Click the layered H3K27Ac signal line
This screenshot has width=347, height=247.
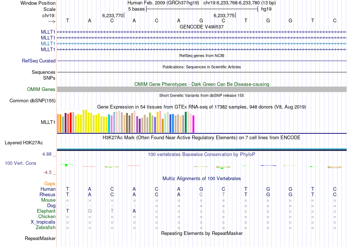tap(202, 149)
